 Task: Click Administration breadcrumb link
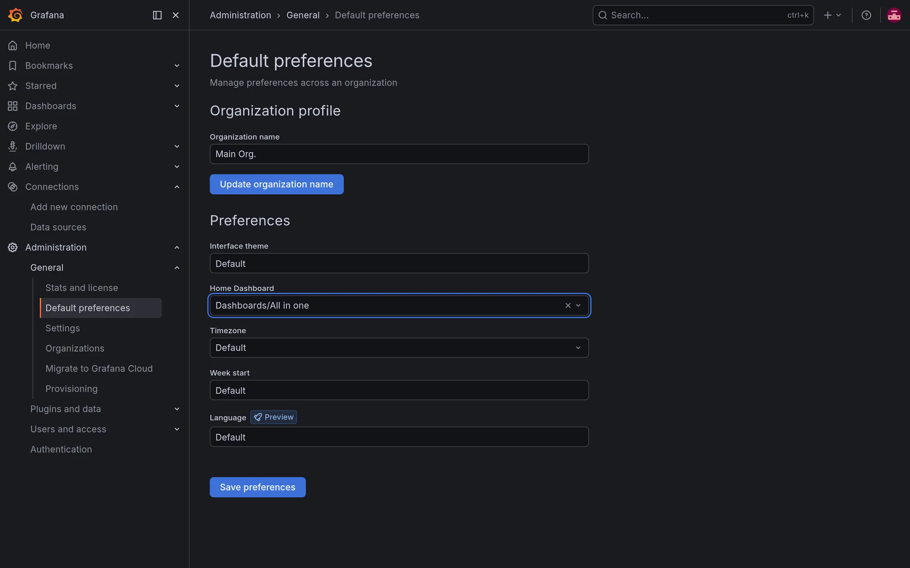click(x=240, y=15)
